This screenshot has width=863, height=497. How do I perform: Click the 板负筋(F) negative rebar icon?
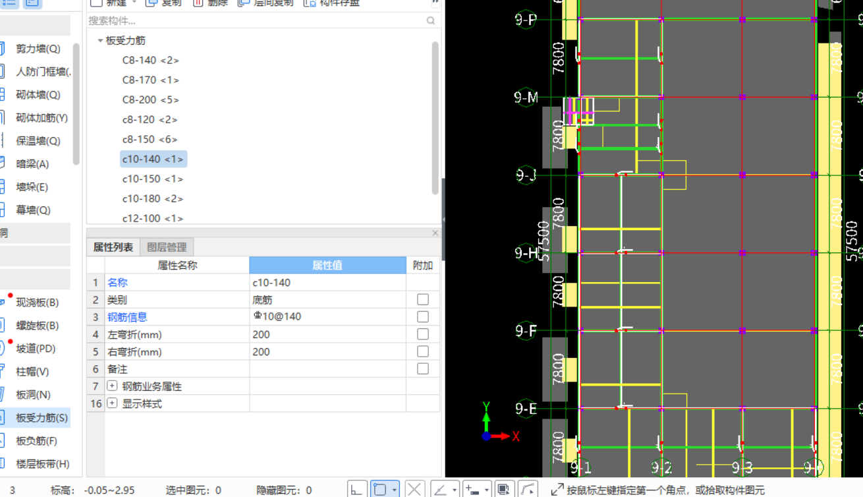coord(2,441)
